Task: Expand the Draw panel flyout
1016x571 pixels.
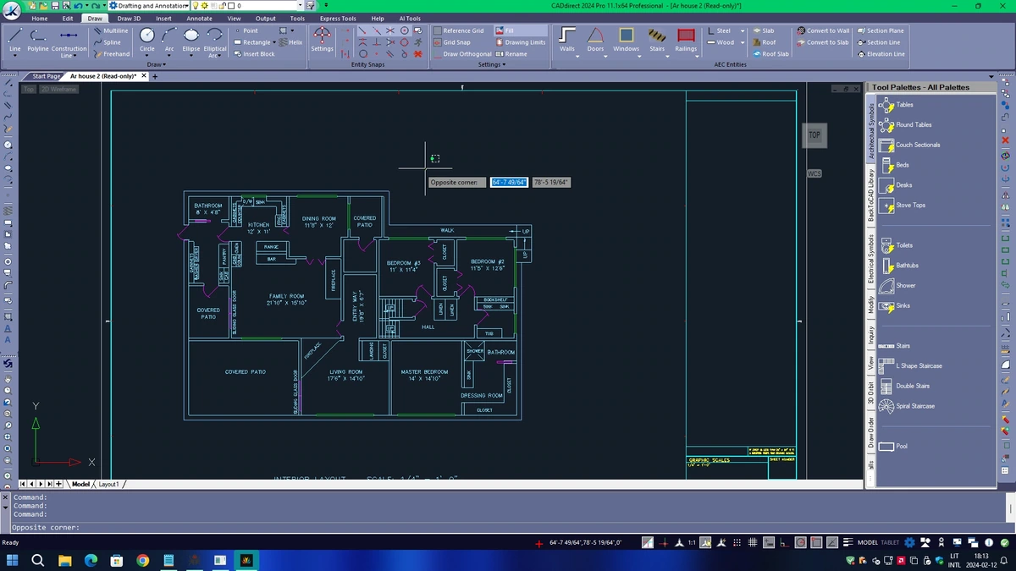Action: [x=155, y=64]
